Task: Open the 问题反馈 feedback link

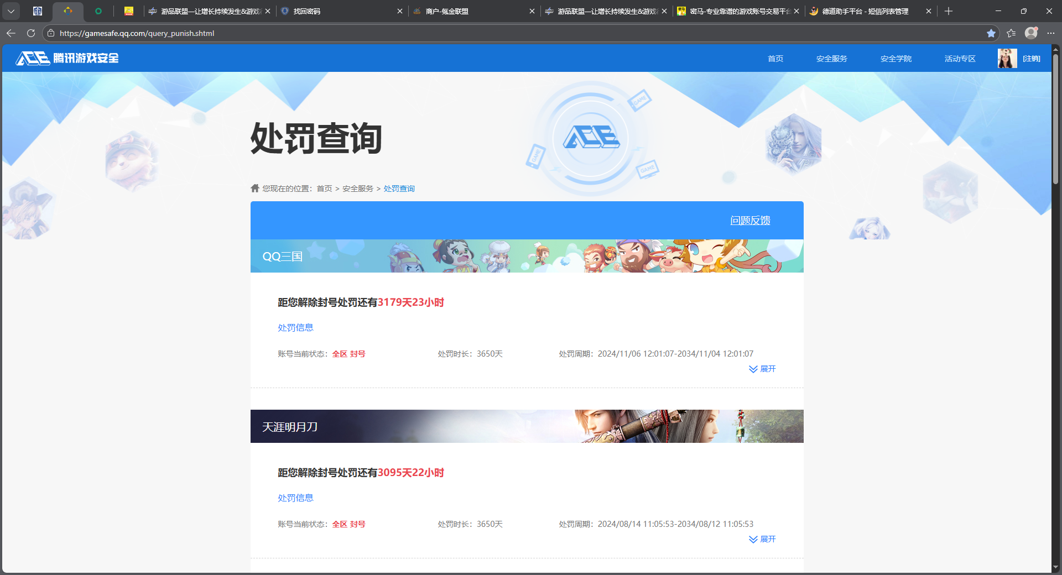Action: pyautogui.click(x=750, y=220)
